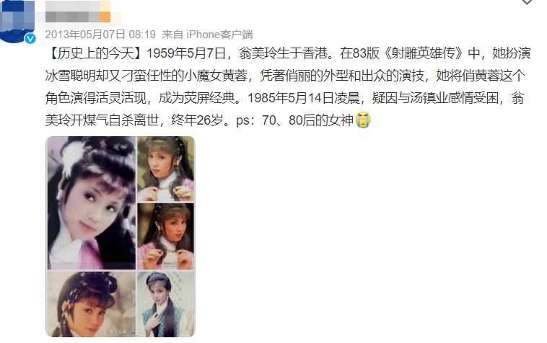
Task: Click the ps：70、80后的女神 text
Action: (x=295, y=120)
